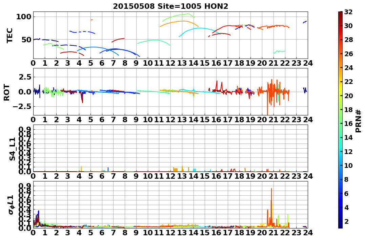The image size is (365, 240).
Task: Click the 2.5 tick on the ROT axis
Action: click(x=25, y=77)
